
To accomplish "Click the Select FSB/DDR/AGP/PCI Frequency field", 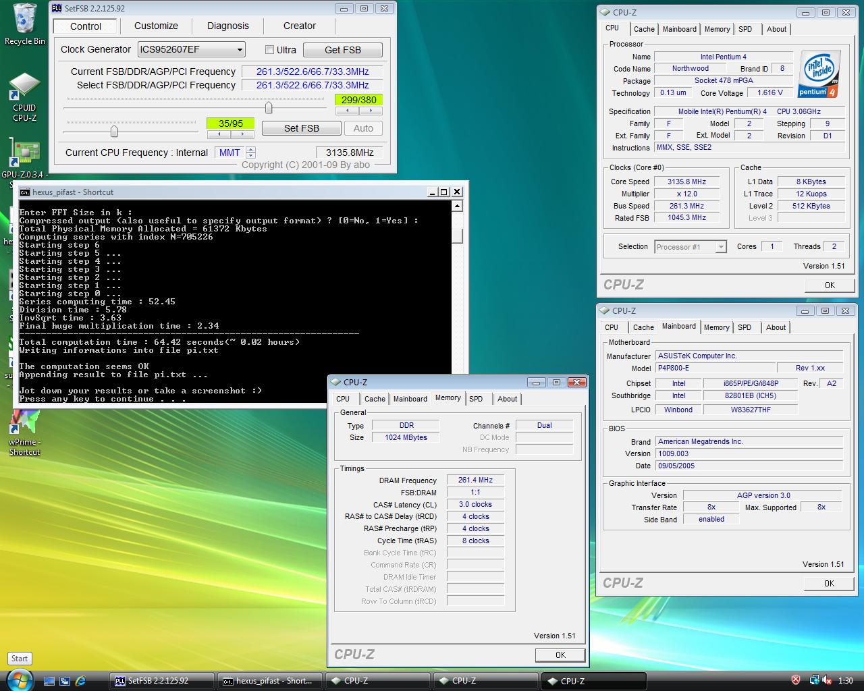I will click(x=313, y=85).
